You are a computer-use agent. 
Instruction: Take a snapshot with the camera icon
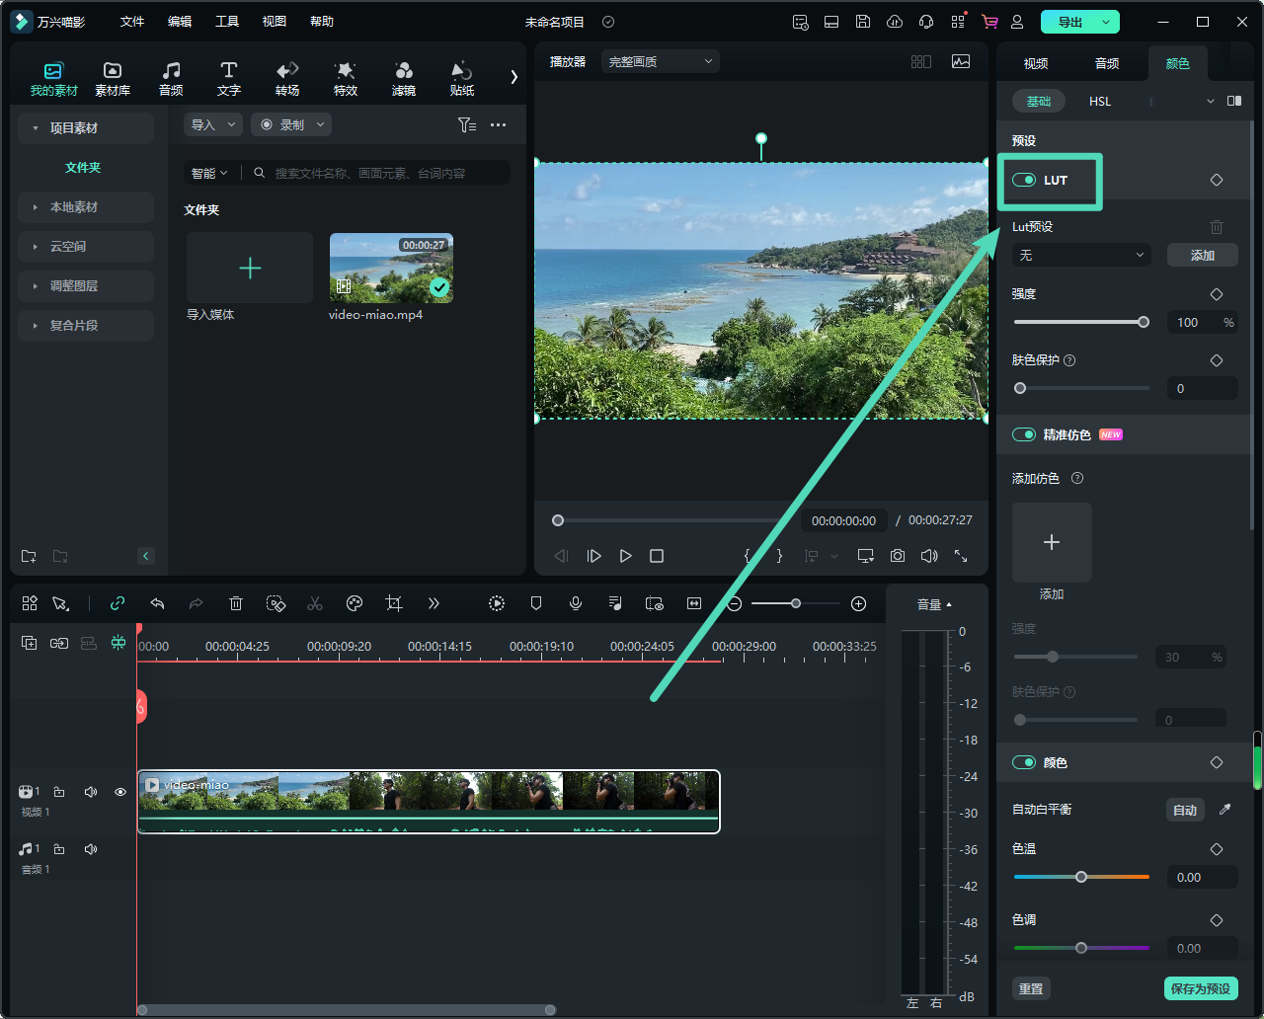(897, 556)
